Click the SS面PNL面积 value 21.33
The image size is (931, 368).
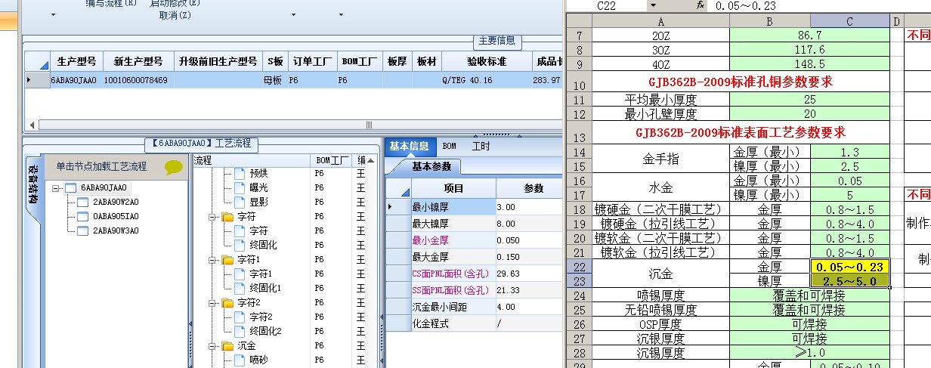coord(529,290)
